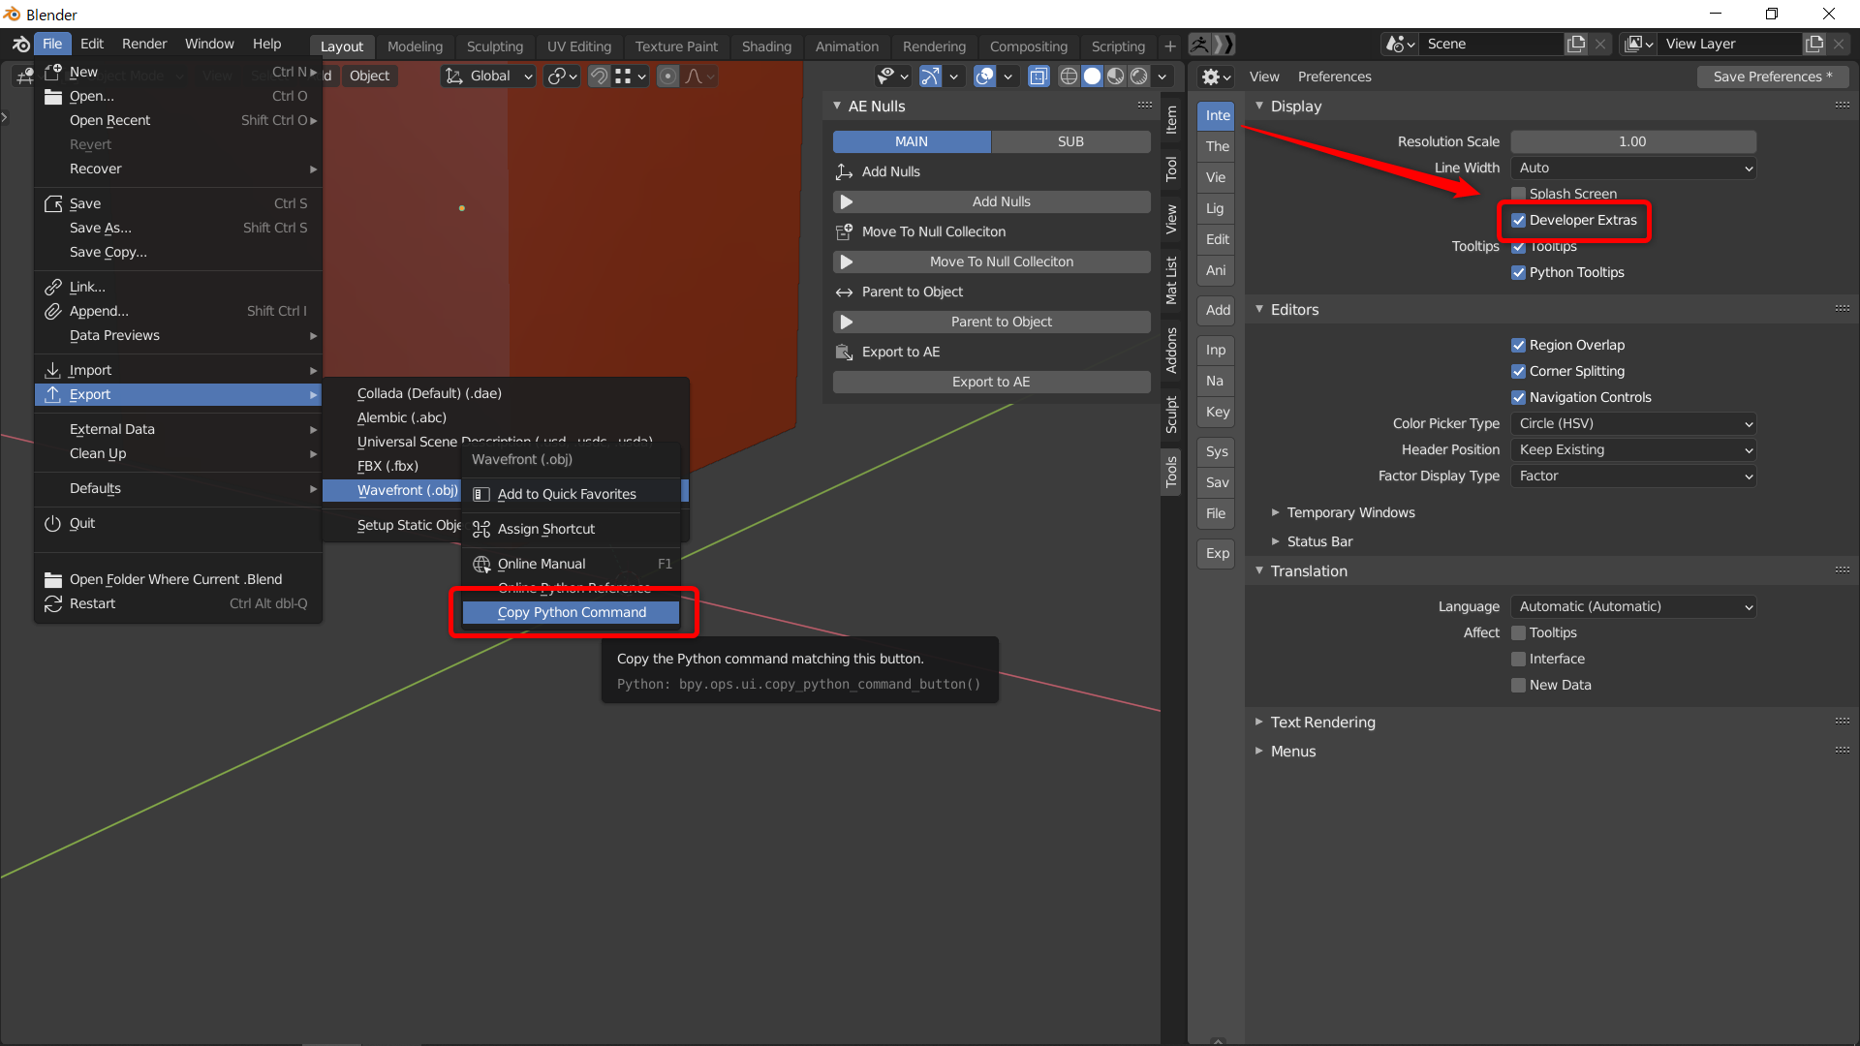
Task: Open Online Manual from context menu
Action: 571,565
